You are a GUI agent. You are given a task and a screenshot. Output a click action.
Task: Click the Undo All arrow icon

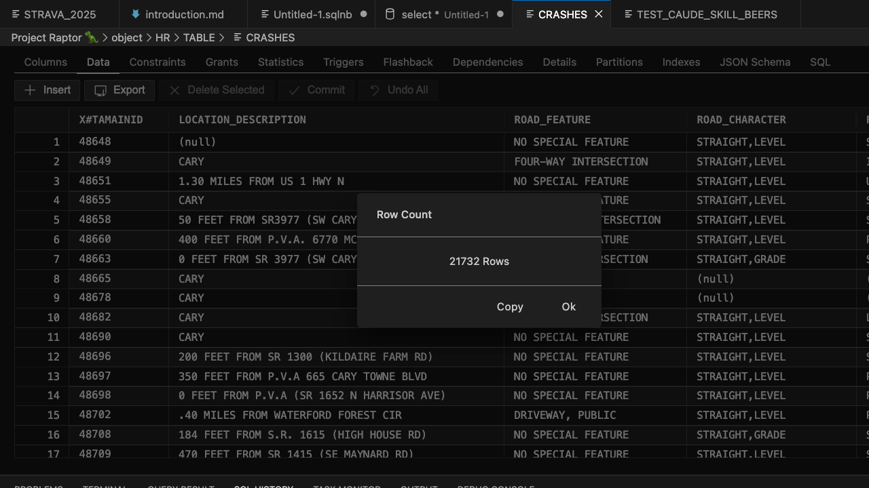tap(374, 90)
